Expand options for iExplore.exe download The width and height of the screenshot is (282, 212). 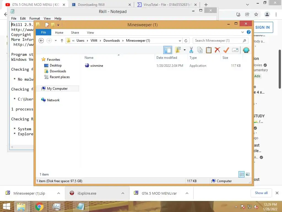click(123, 193)
